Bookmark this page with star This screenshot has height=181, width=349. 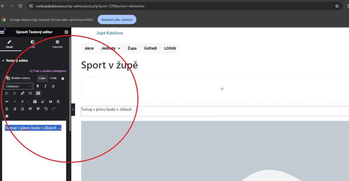[337, 6]
